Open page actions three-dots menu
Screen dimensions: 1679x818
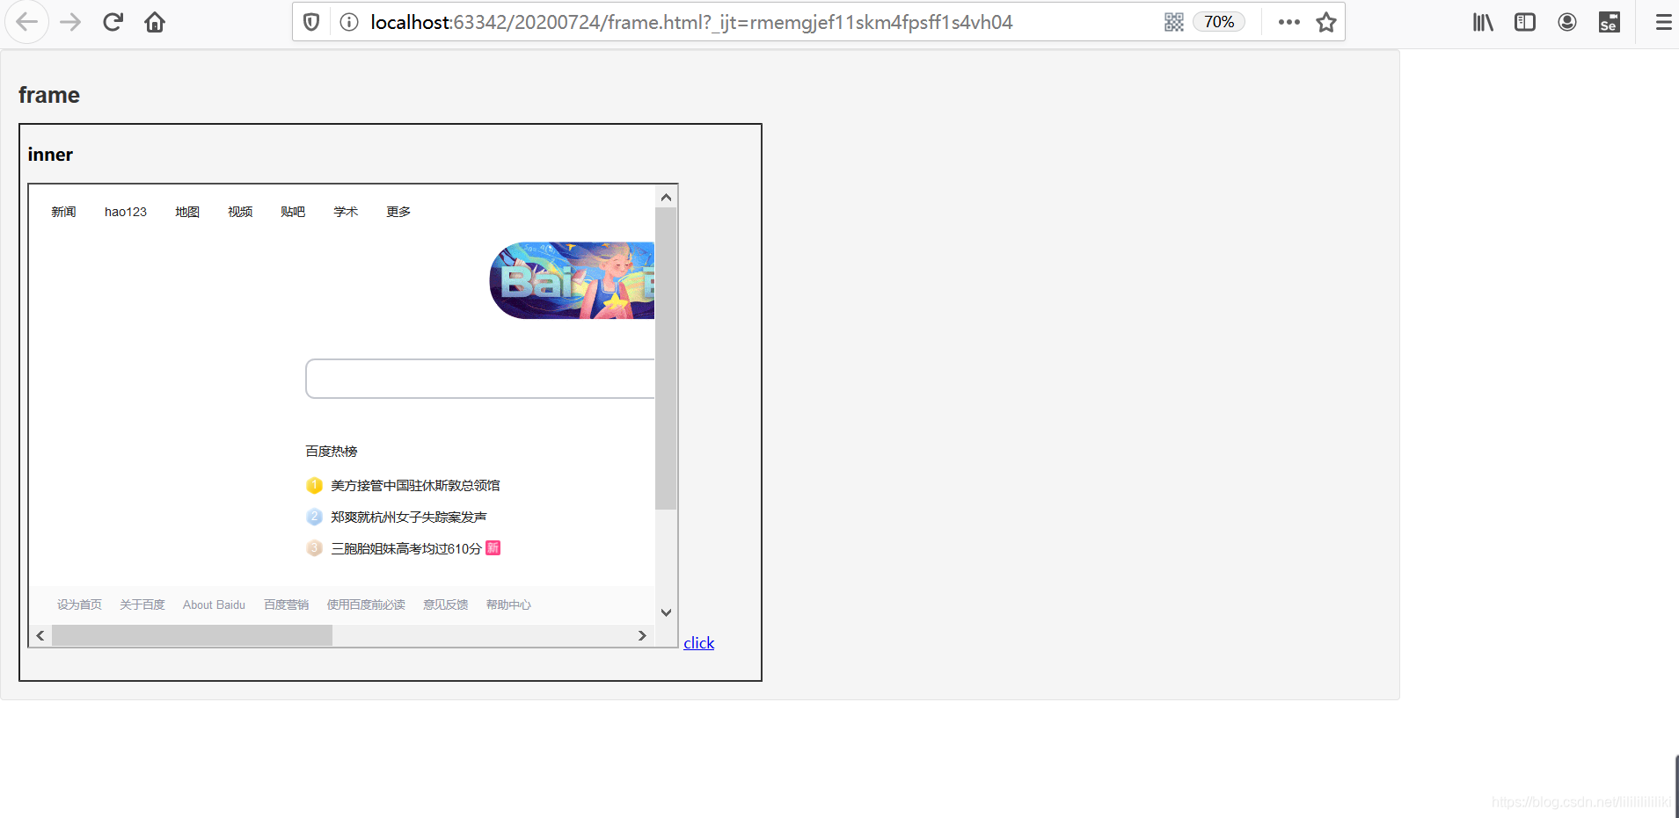click(1289, 22)
